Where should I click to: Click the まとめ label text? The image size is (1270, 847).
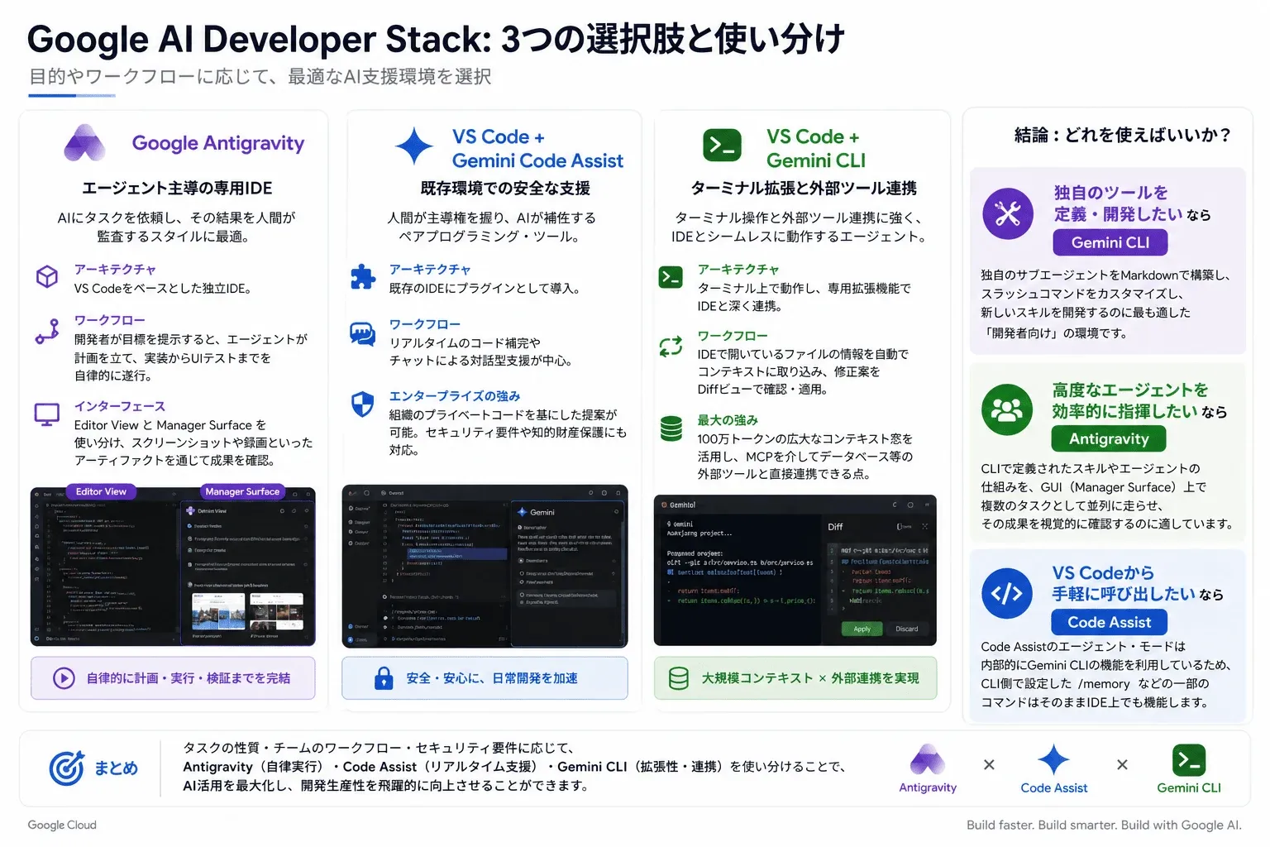[116, 768]
